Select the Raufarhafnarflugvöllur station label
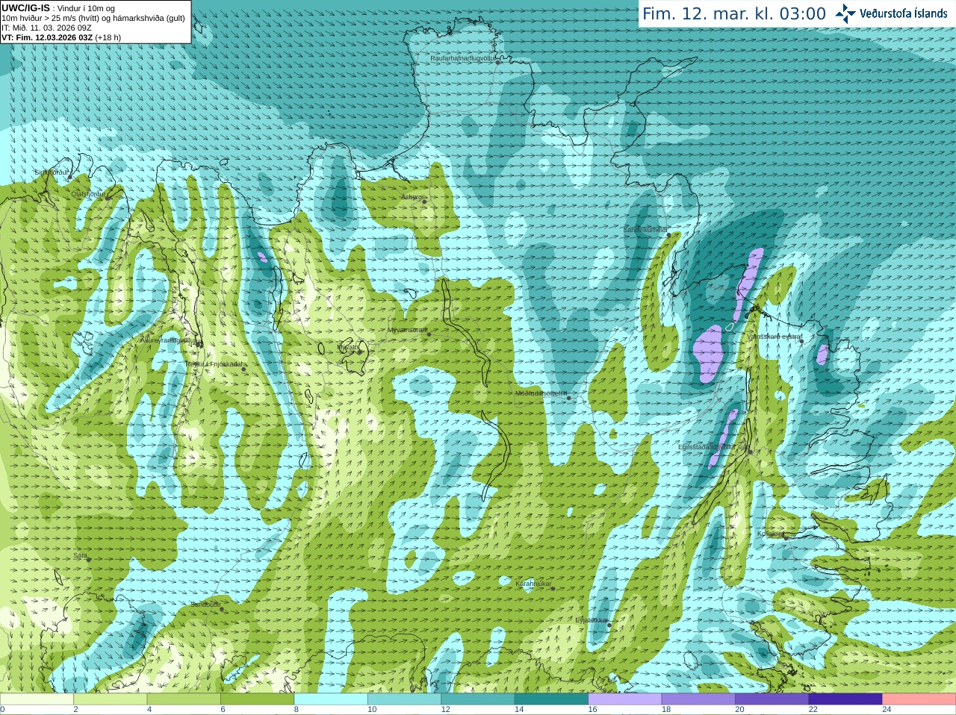The height and width of the screenshot is (715, 956). [x=463, y=58]
